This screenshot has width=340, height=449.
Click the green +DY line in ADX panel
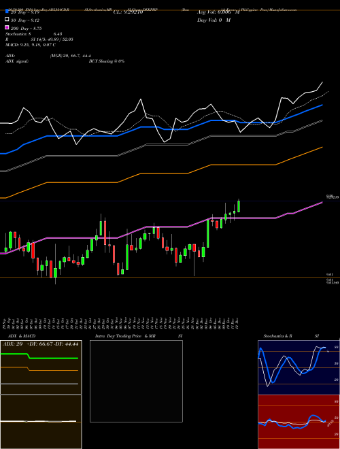pos(39,356)
